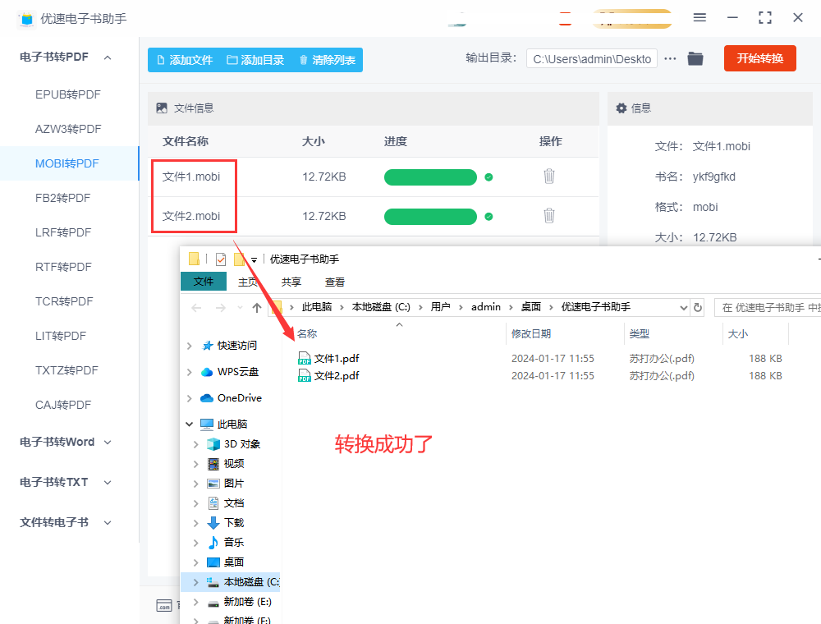This screenshot has height=624, width=821.
Task: Open address bar history dropdown in explorer
Action: (x=684, y=307)
